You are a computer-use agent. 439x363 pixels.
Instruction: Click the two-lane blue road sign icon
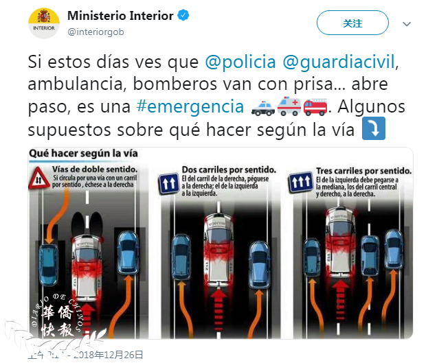click(x=168, y=183)
